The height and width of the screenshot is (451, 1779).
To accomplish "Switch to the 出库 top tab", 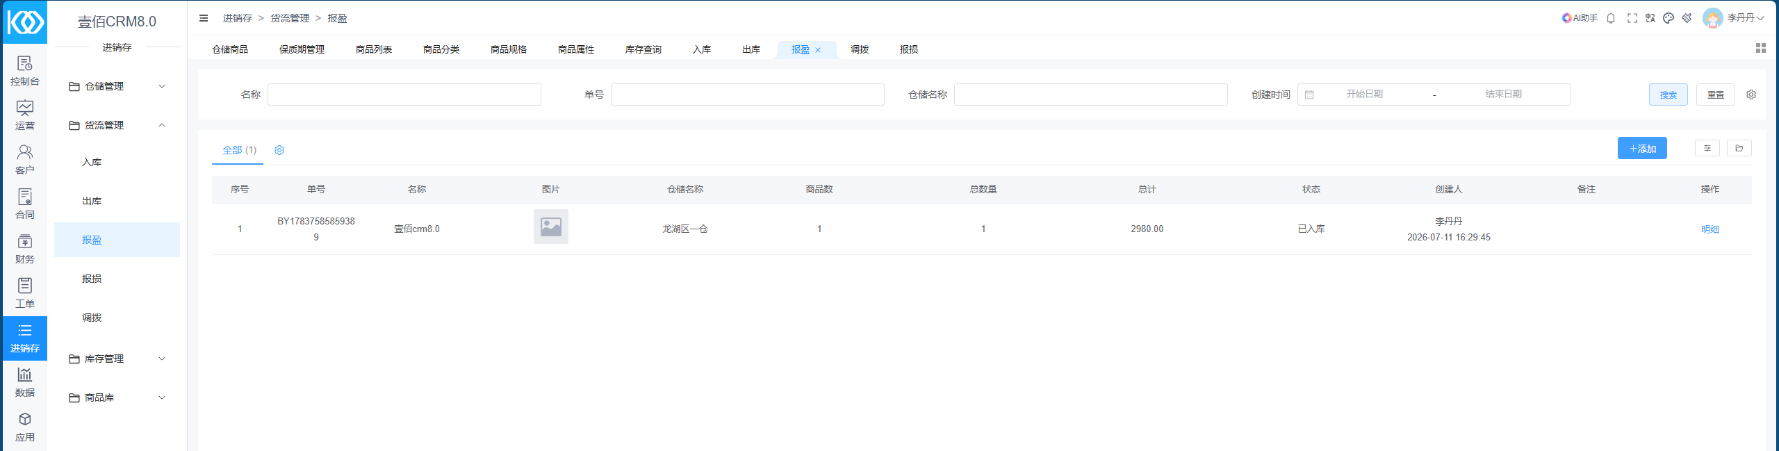I will (751, 49).
